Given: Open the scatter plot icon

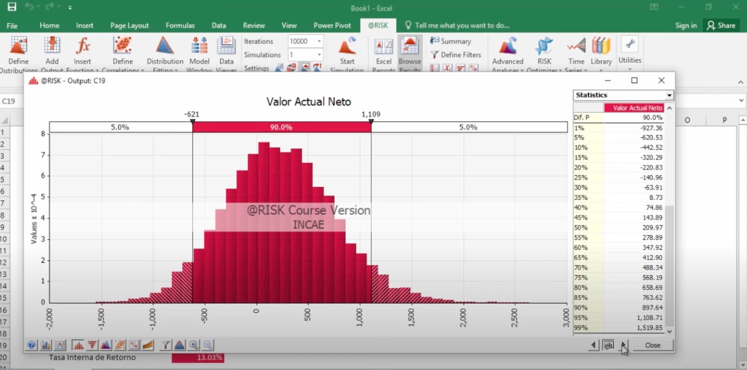Looking at the screenshot, I should click(x=120, y=345).
